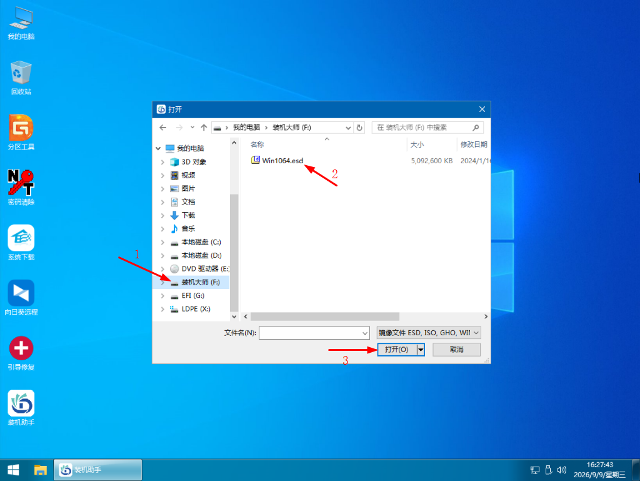Click the refresh icon beside address bar
Screen dimensions: 640x481
[359, 128]
